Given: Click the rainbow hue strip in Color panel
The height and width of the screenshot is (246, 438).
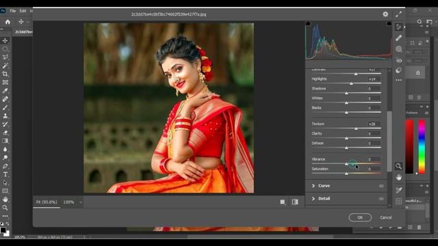Looking at the screenshot, I should point(422,147).
